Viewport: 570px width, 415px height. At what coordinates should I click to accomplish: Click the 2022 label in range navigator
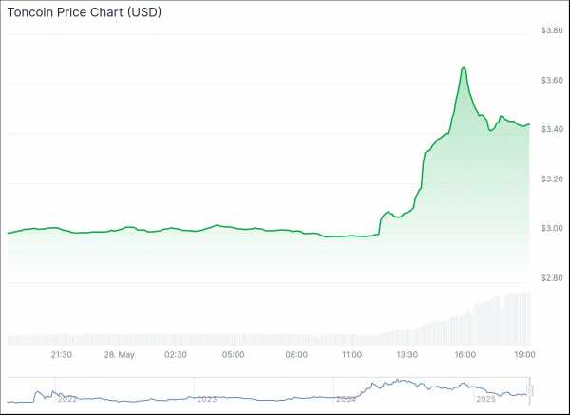pyautogui.click(x=67, y=399)
